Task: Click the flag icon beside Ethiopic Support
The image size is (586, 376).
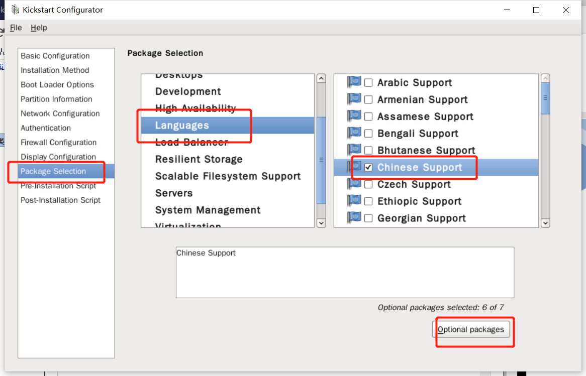Action: [354, 201]
